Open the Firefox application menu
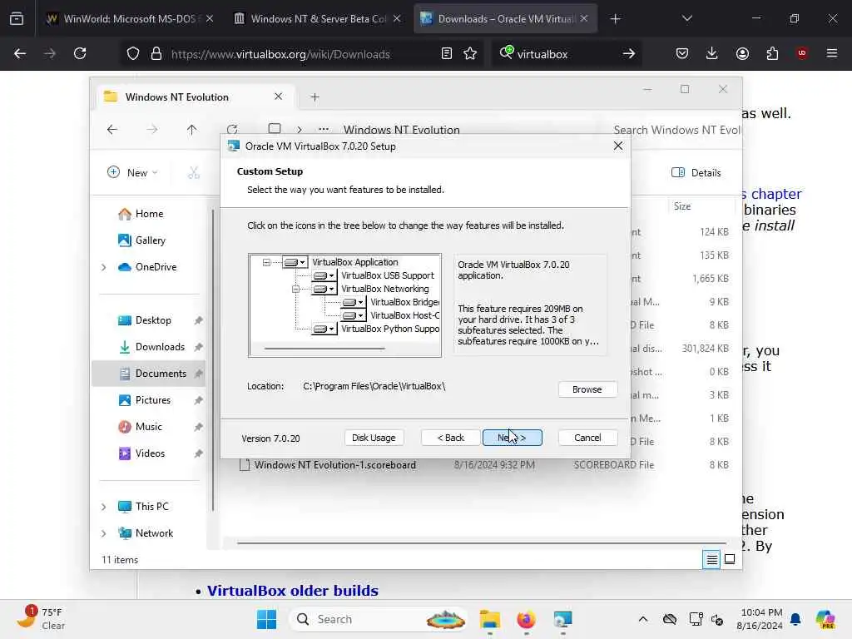Viewport: 852px width, 639px height. click(832, 54)
